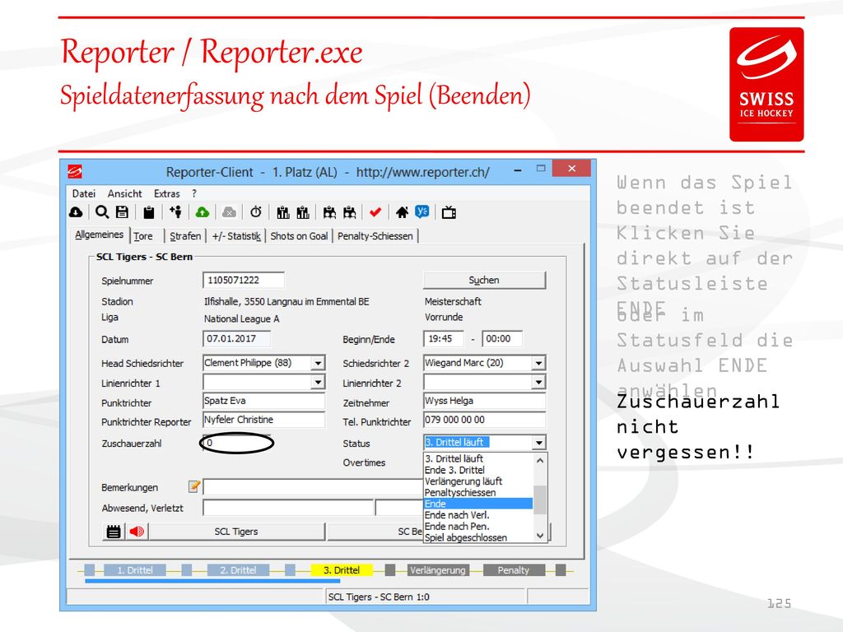Click the left bar-chart clipboard icon
This screenshot has width=843, height=632.
[x=283, y=213]
